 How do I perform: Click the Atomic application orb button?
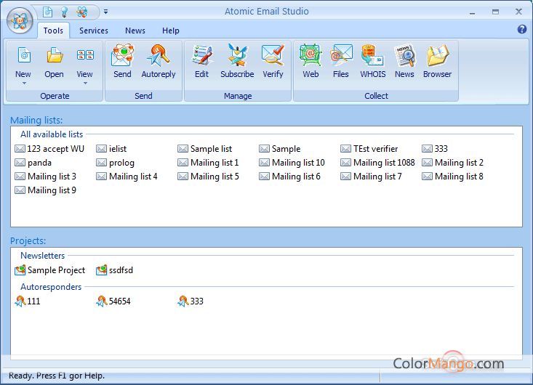point(20,20)
